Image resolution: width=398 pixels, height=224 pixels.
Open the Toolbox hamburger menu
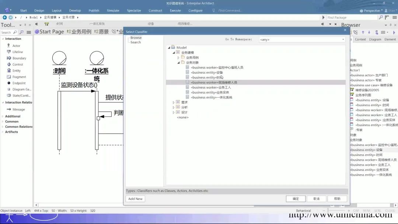click(29, 32)
